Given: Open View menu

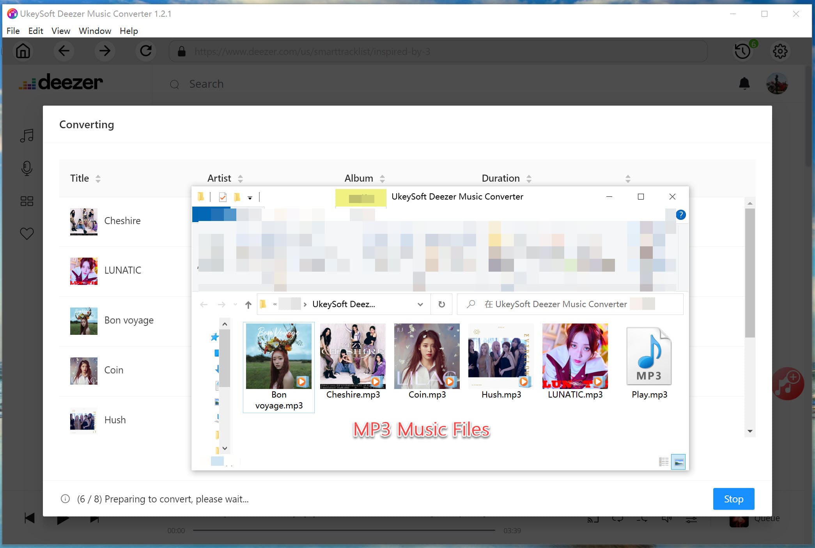Looking at the screenshot, I should click(x=61, y=31).
